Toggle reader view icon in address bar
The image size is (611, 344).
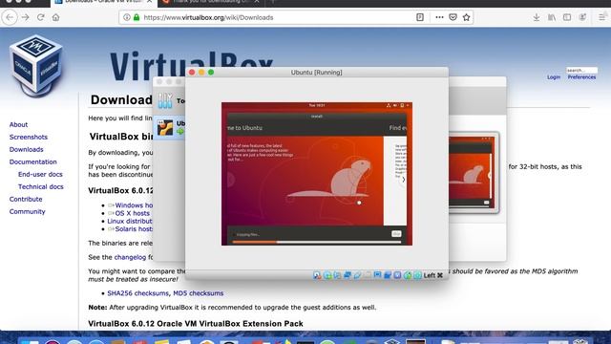click(x=420, y=17)
